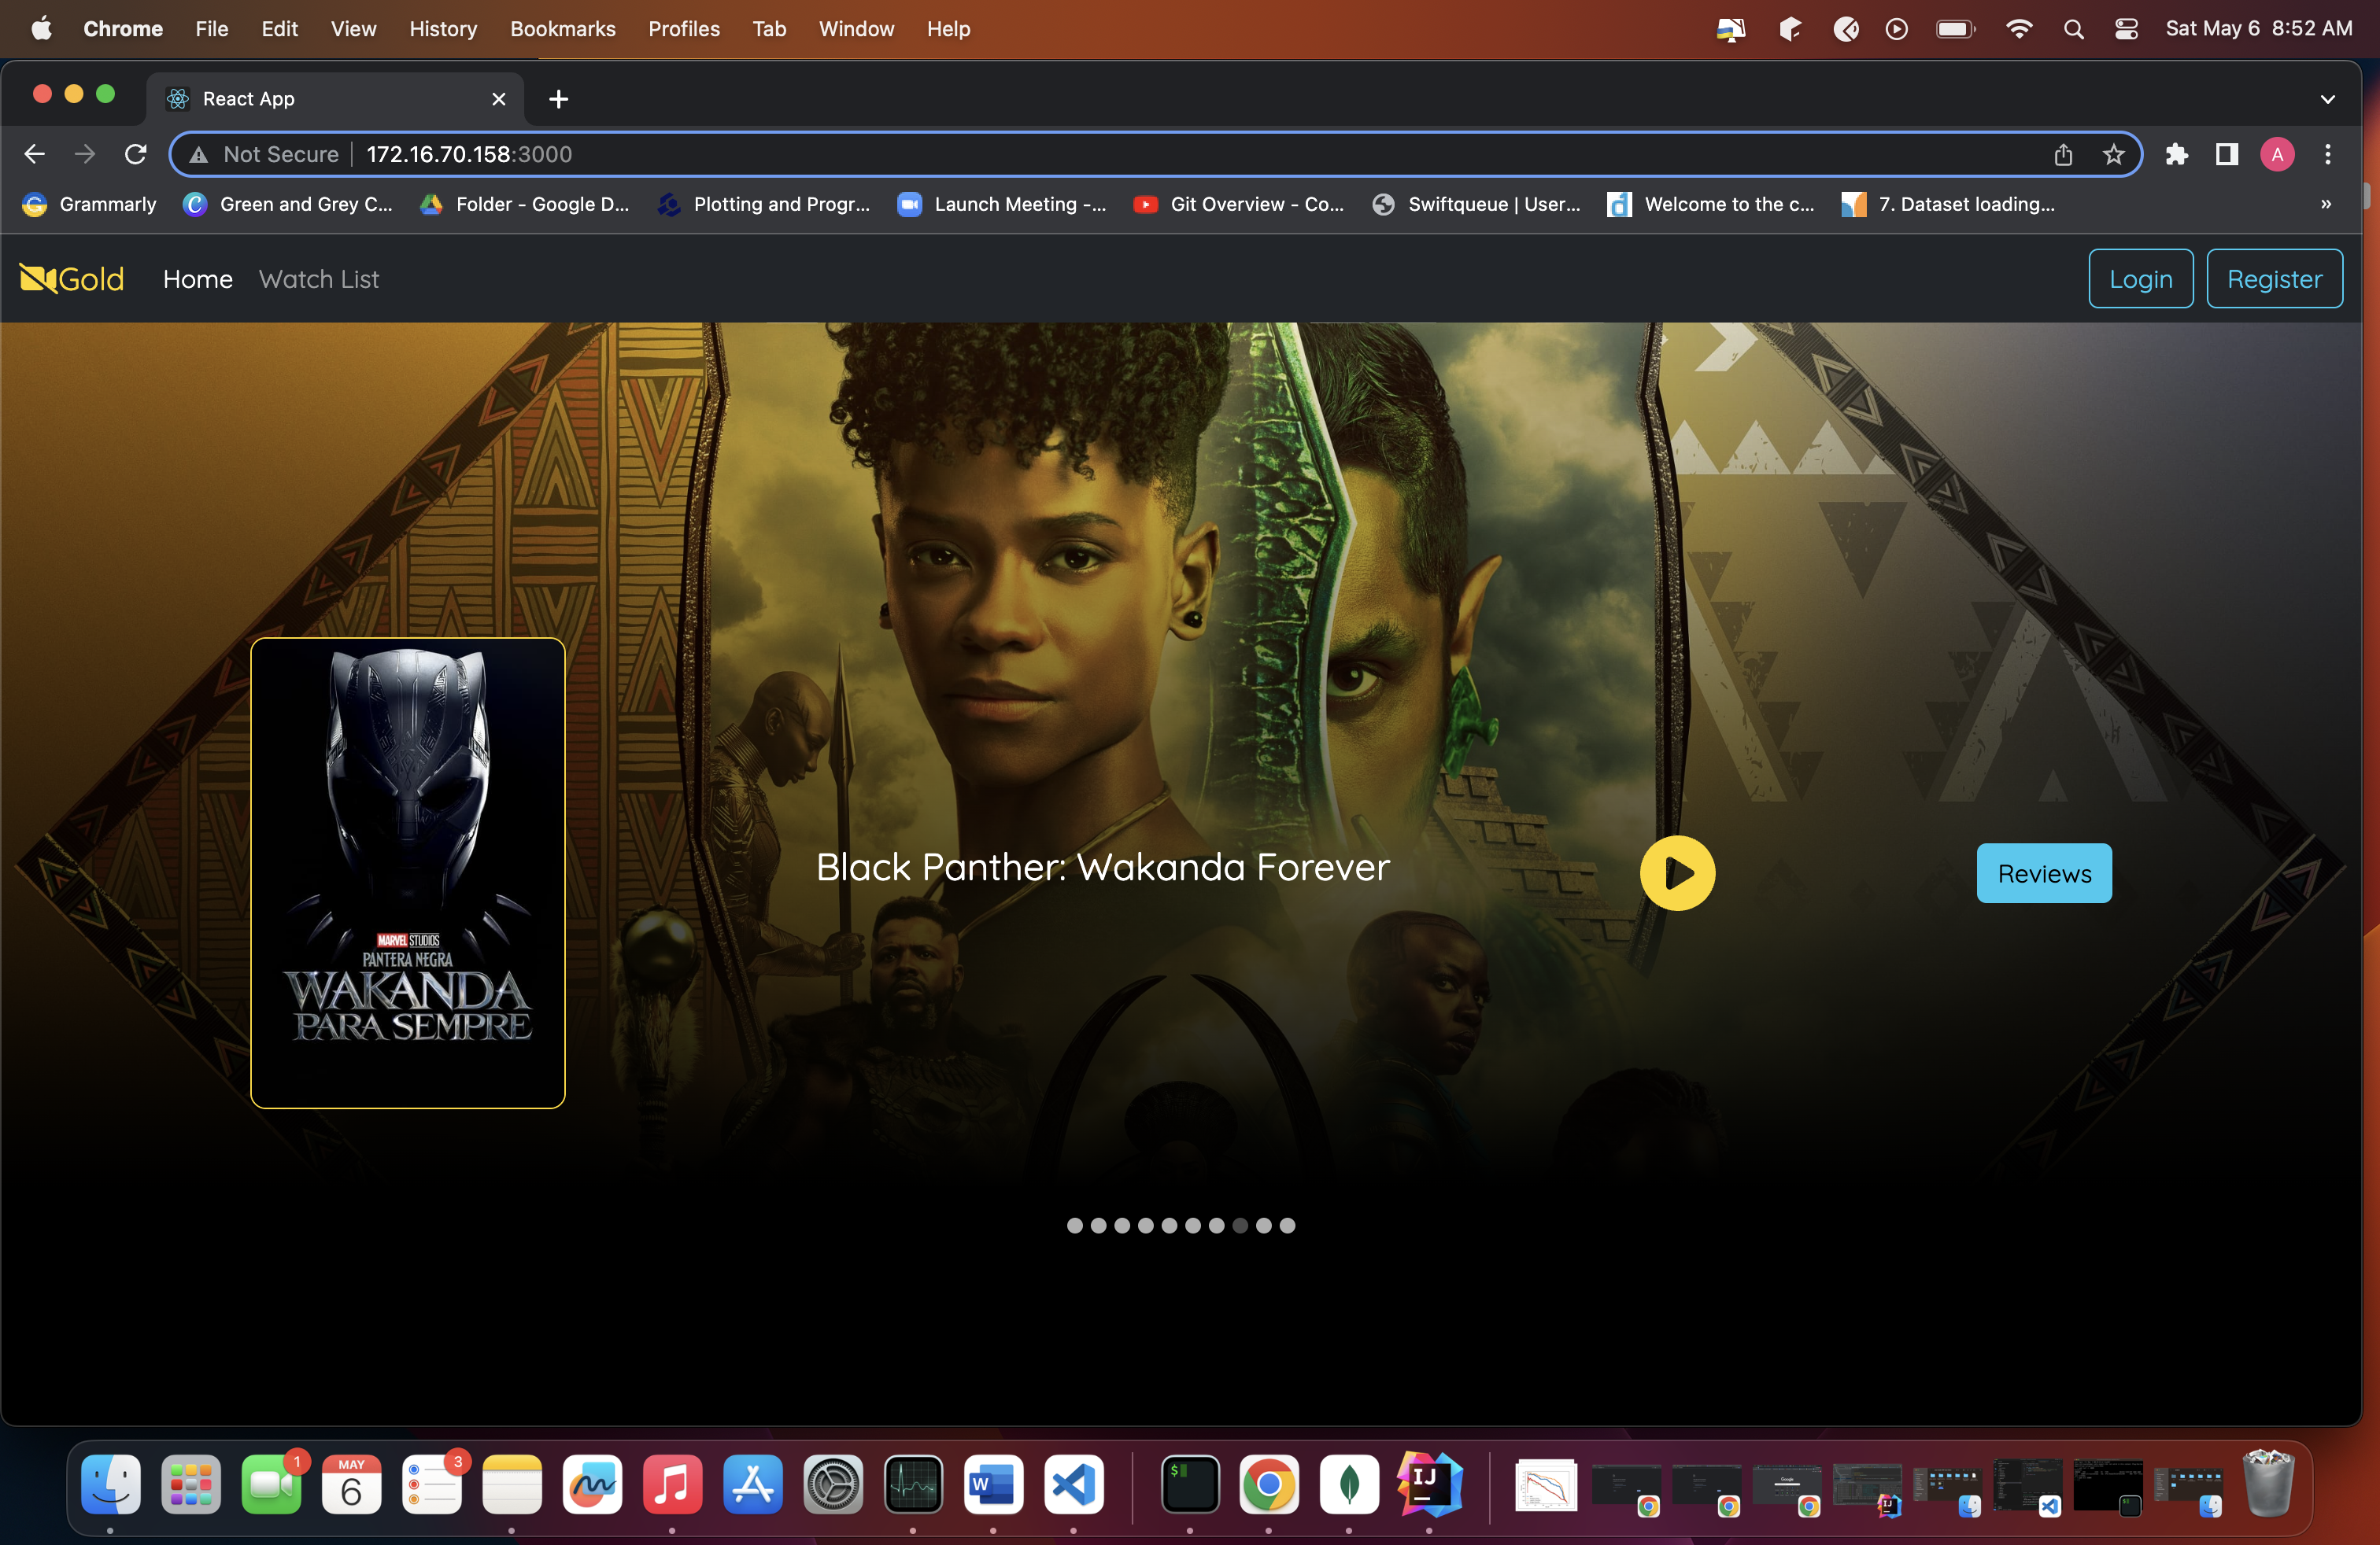
Task: Click the Not Secure warning icon
Action: (x=199, y=155)
